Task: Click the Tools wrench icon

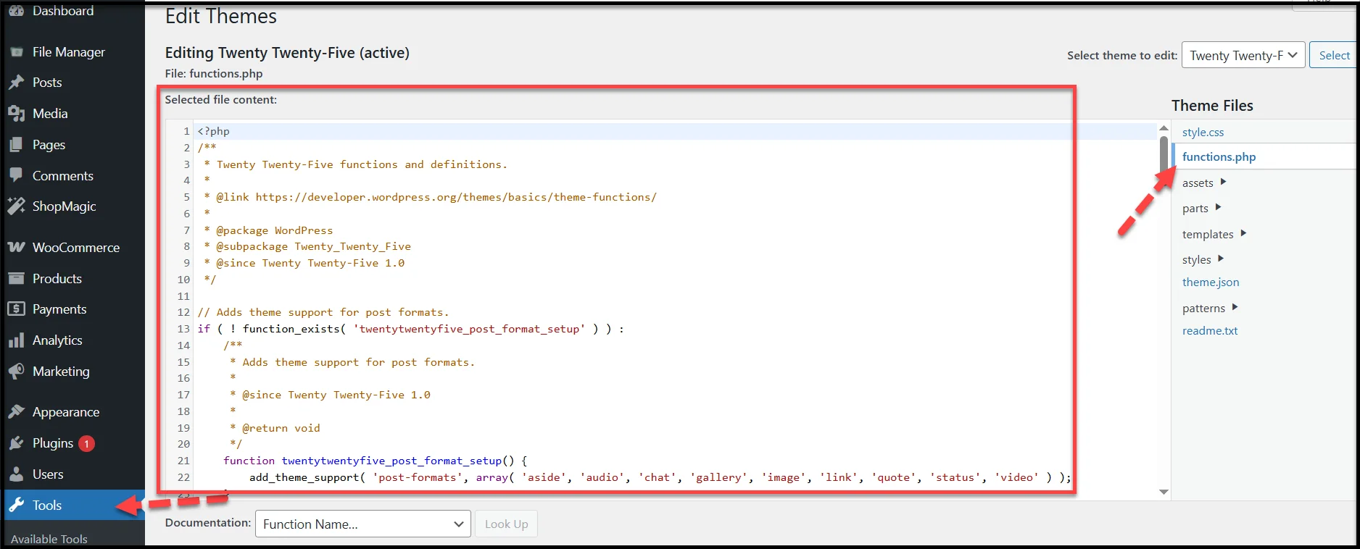Action: (16, 505)
